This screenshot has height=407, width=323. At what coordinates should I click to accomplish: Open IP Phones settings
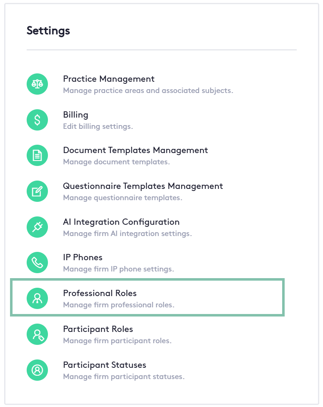pos(83,257)
